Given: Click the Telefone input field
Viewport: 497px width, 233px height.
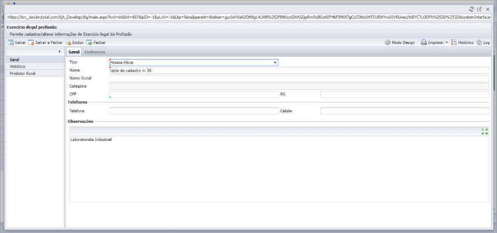Looking at the screenshot, I should pyautogui.click(x=194, y=111).
